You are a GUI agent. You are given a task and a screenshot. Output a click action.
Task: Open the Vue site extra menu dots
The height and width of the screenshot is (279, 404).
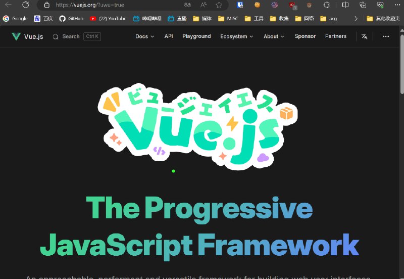tap(386, 36)
